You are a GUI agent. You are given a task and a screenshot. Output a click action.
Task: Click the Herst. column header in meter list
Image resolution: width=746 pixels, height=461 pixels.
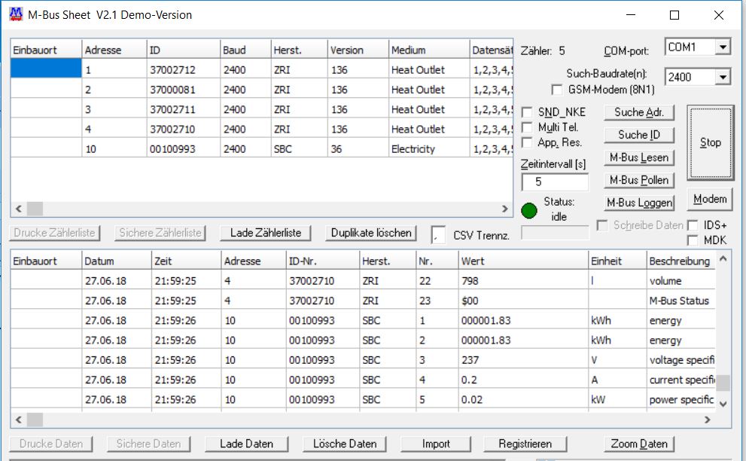click(300, 50)
